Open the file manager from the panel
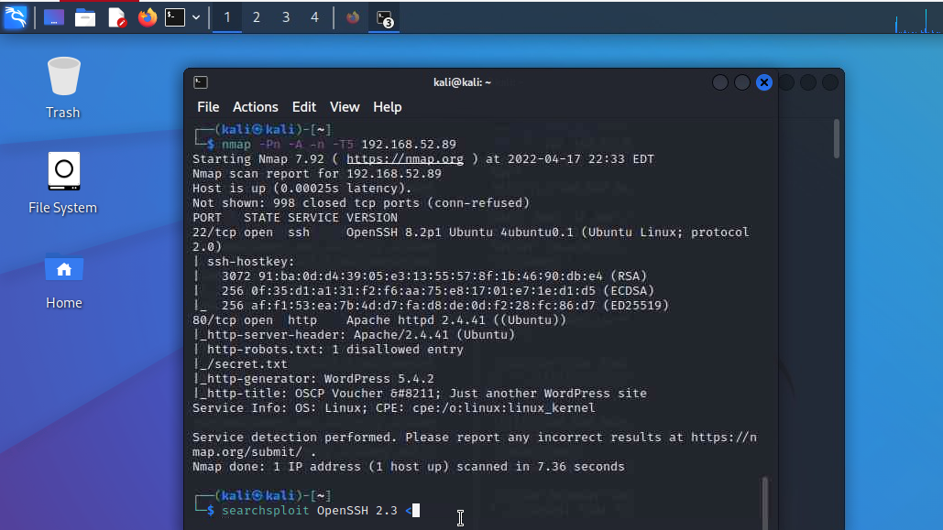 pos(85,17)
